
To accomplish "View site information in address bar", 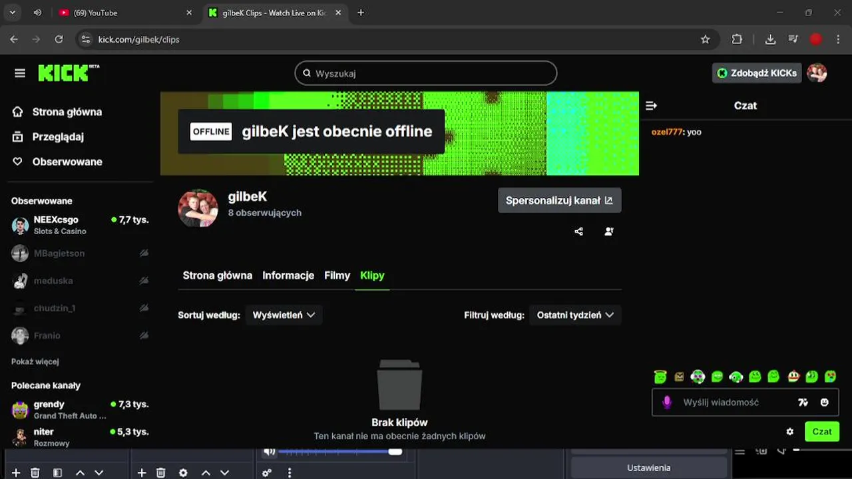I will 85,39.
